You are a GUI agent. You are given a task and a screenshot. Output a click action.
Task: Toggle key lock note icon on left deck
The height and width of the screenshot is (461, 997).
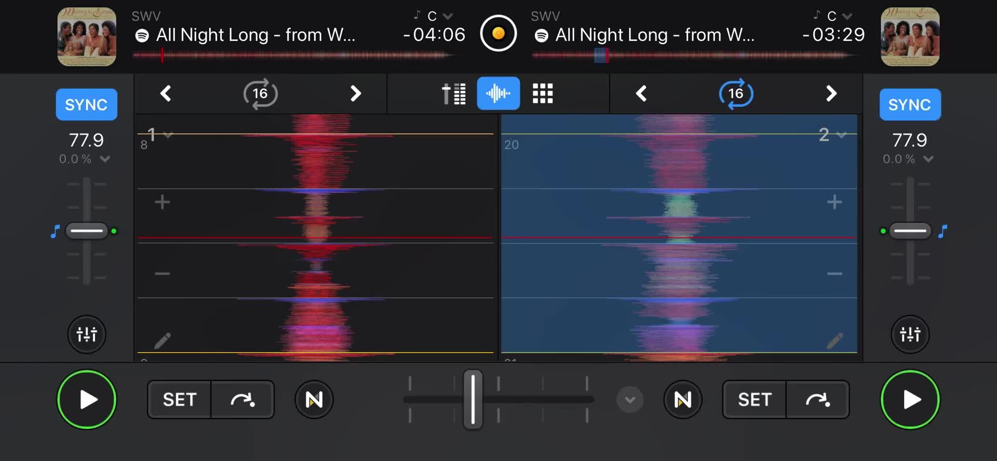[x=55, y=231]
